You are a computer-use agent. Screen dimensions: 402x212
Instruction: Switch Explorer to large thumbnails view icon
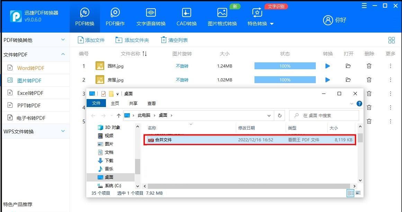coord(358,193)
